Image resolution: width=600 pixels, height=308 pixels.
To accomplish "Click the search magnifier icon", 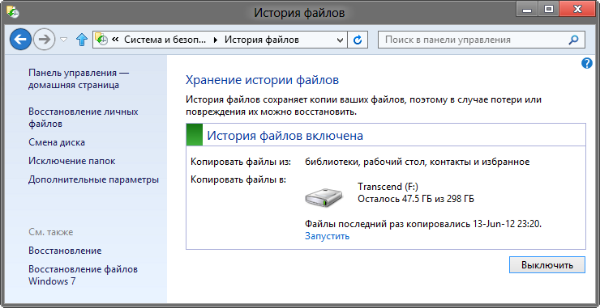I will click(x=573, y=40).
